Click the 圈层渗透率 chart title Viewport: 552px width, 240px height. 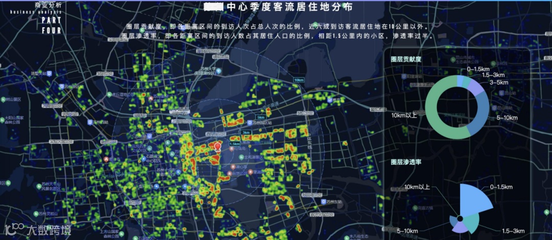(x=406, y=162)
